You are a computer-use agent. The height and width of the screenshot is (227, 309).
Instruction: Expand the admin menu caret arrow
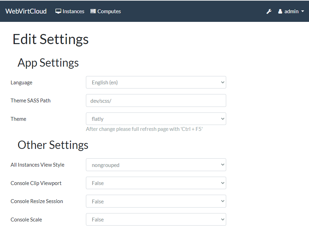[x=302, y=11]
